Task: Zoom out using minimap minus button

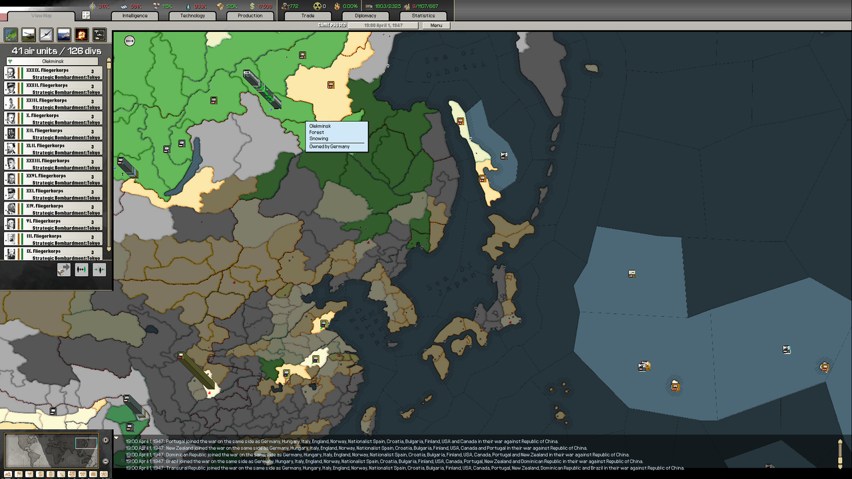Action: (x=105, y=461)
